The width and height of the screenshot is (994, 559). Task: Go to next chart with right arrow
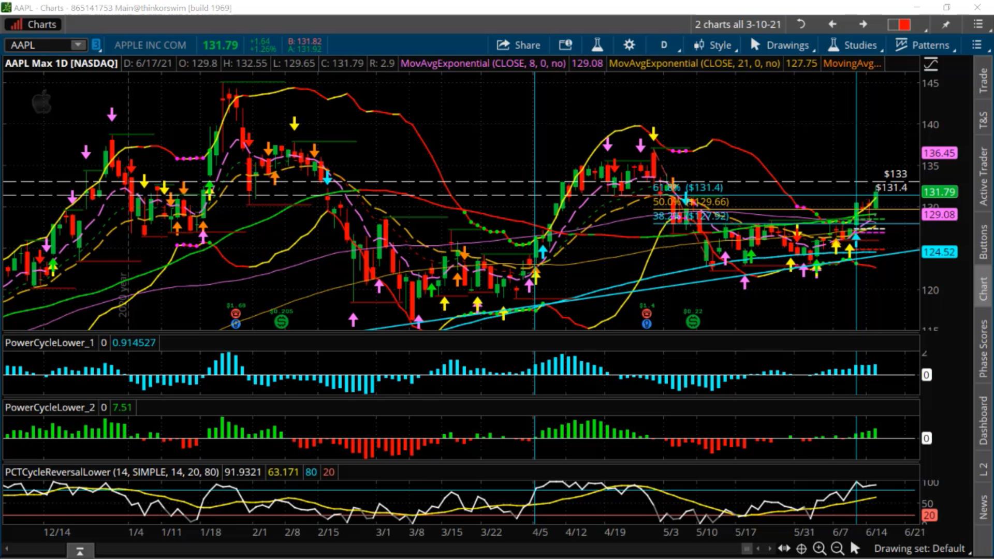coord(863,24)
